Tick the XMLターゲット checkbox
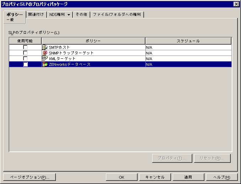This screenshot has width=241, height=184. (x=25, y=58)
